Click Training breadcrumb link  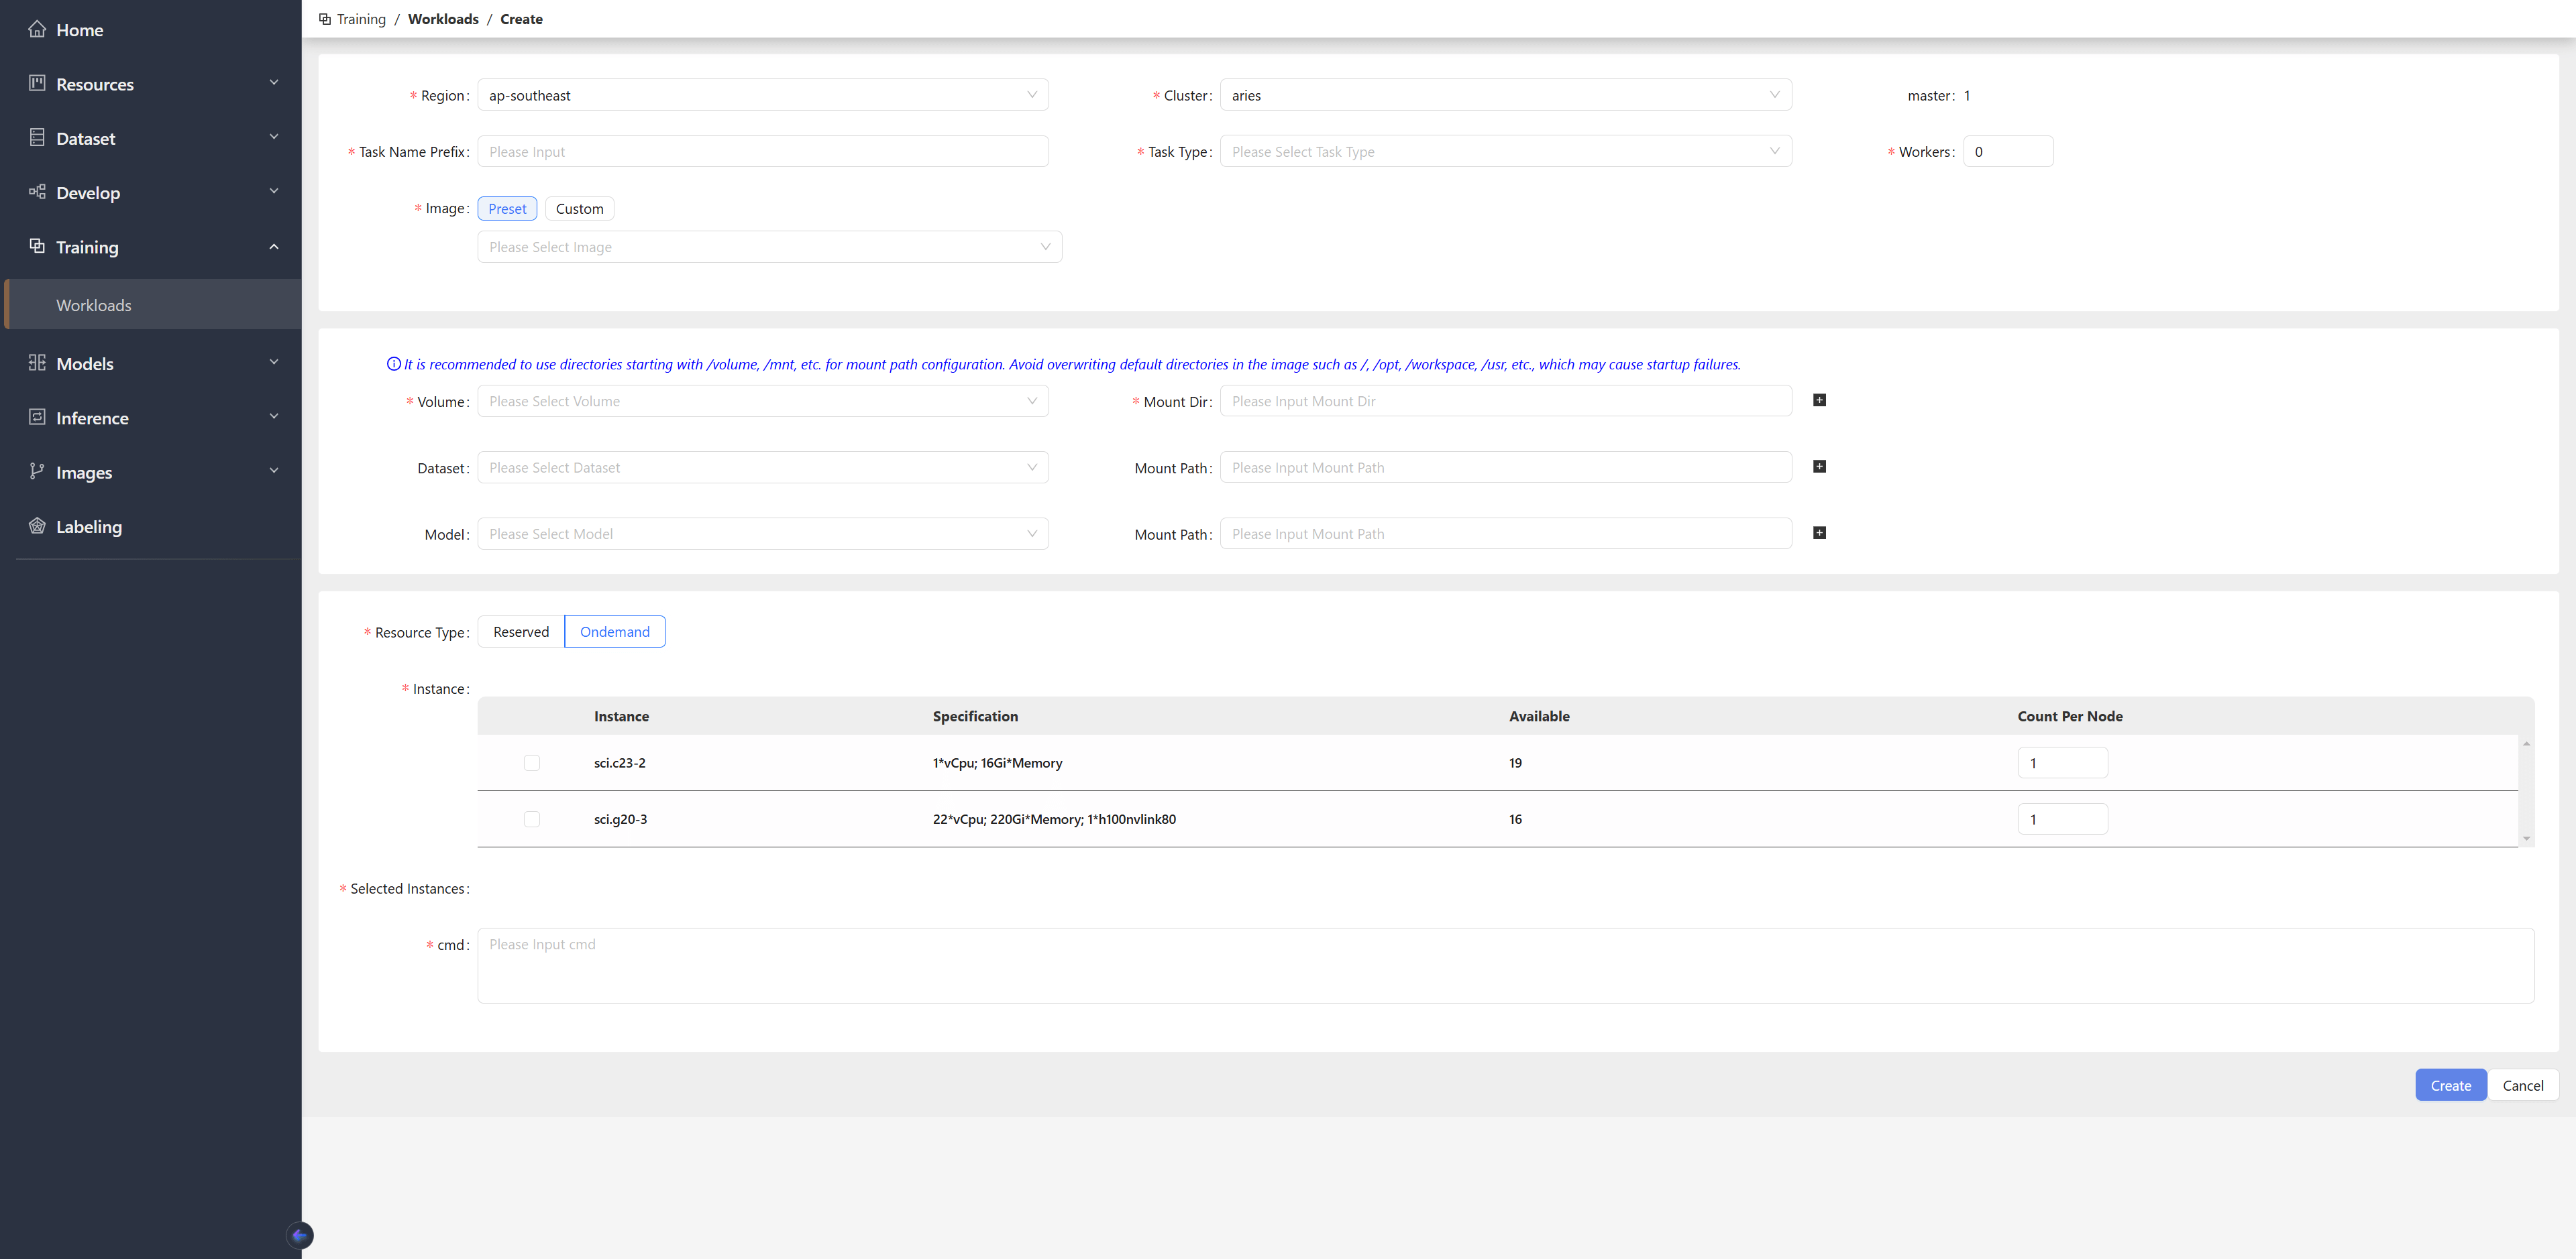pyautogui.click(x=361, y=19)
